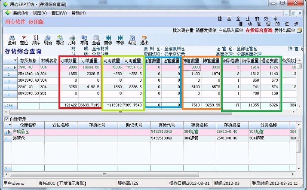Switch to the 销售发货单 tab

click(206, 31)
